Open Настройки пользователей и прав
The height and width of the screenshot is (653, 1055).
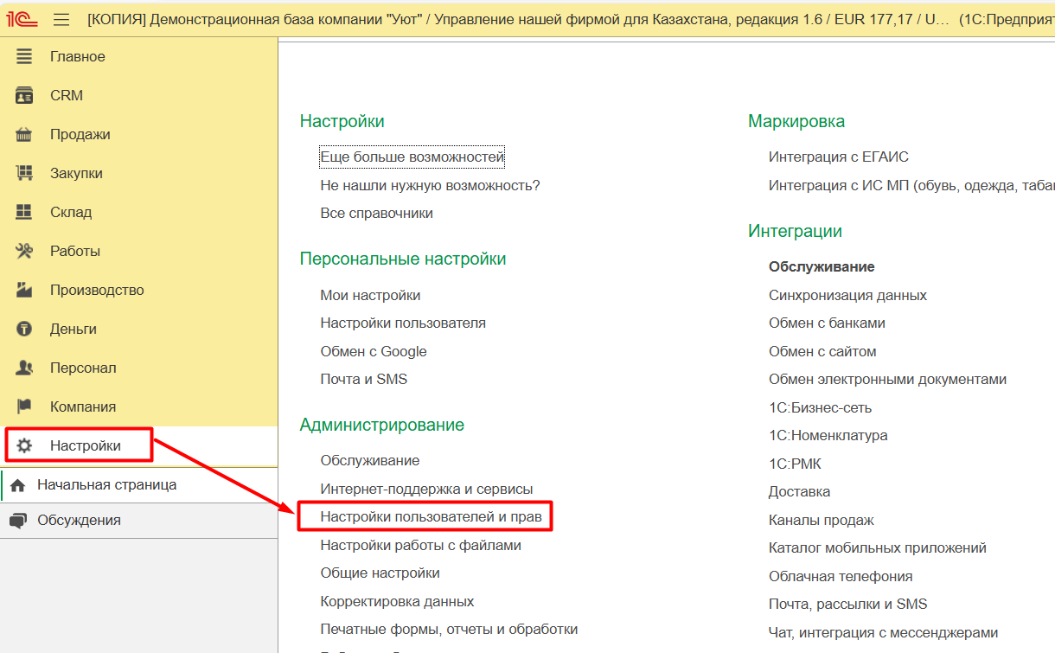(x=431, y=517)
